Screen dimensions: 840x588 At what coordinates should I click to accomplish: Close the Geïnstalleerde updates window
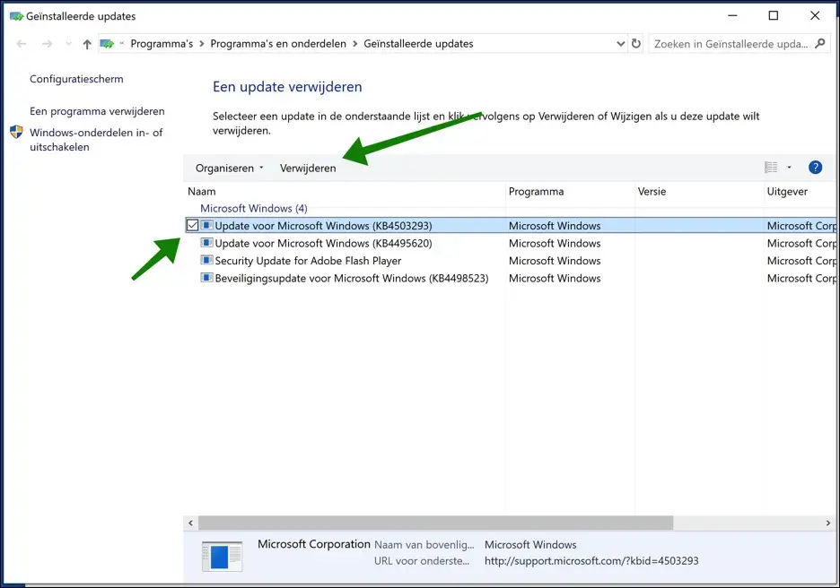coord(815,15)
